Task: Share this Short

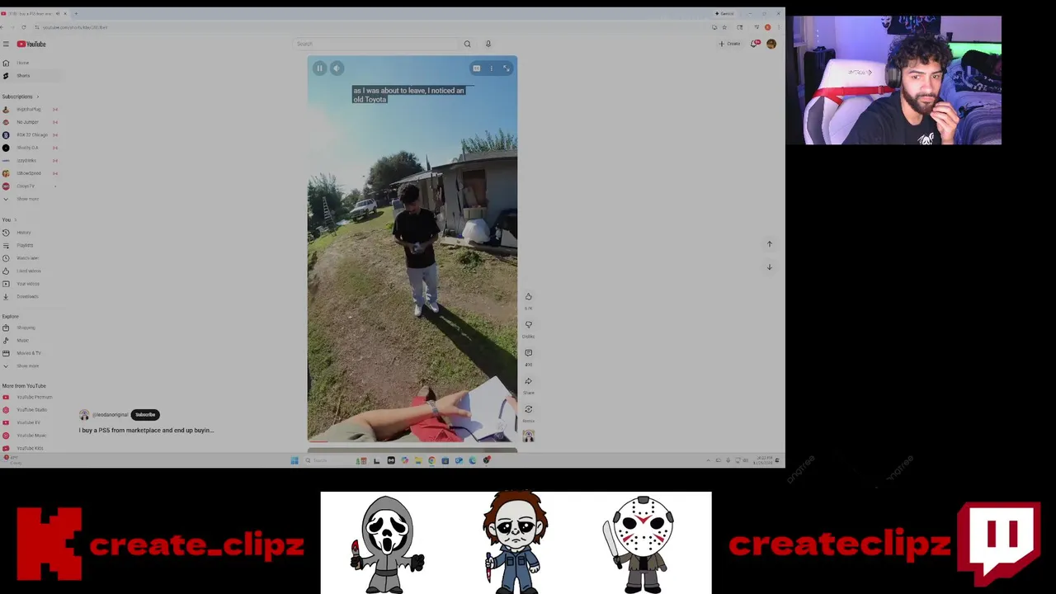Action: [529, 381]
